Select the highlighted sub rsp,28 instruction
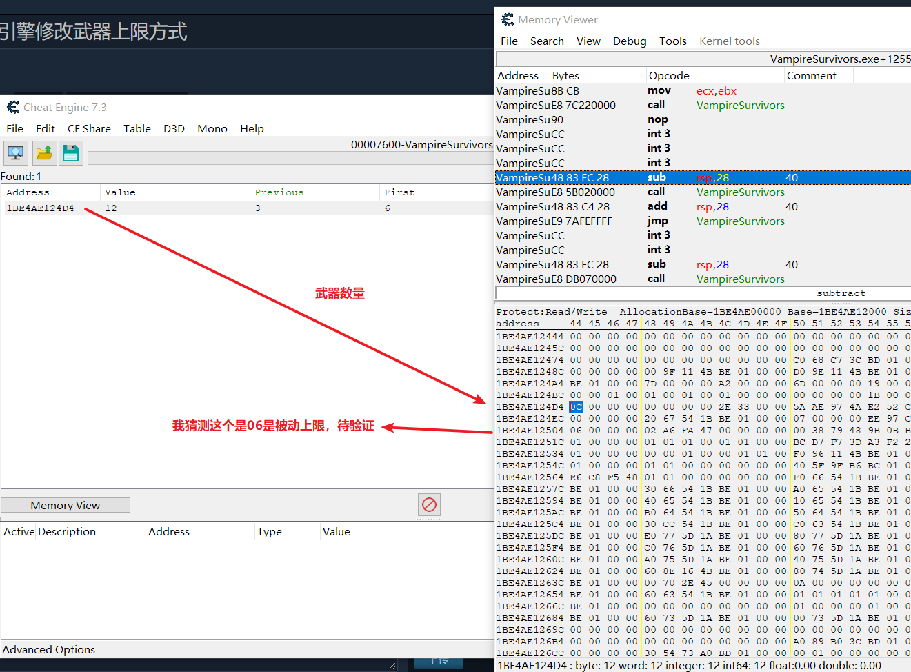The image size is (911, 672). (703, 177)
